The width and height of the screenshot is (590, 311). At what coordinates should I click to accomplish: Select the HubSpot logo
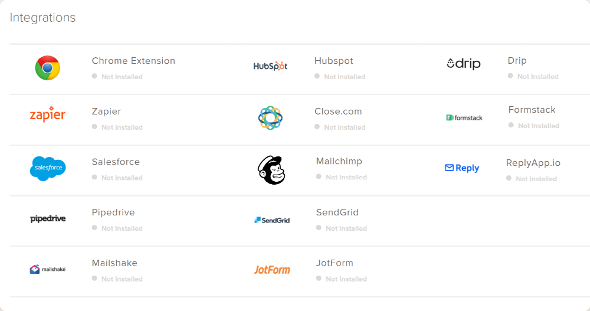pos(270,66)
